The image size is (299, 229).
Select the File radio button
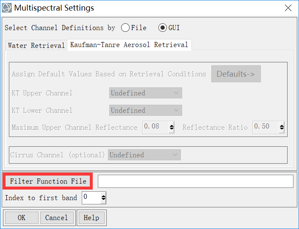125,28
